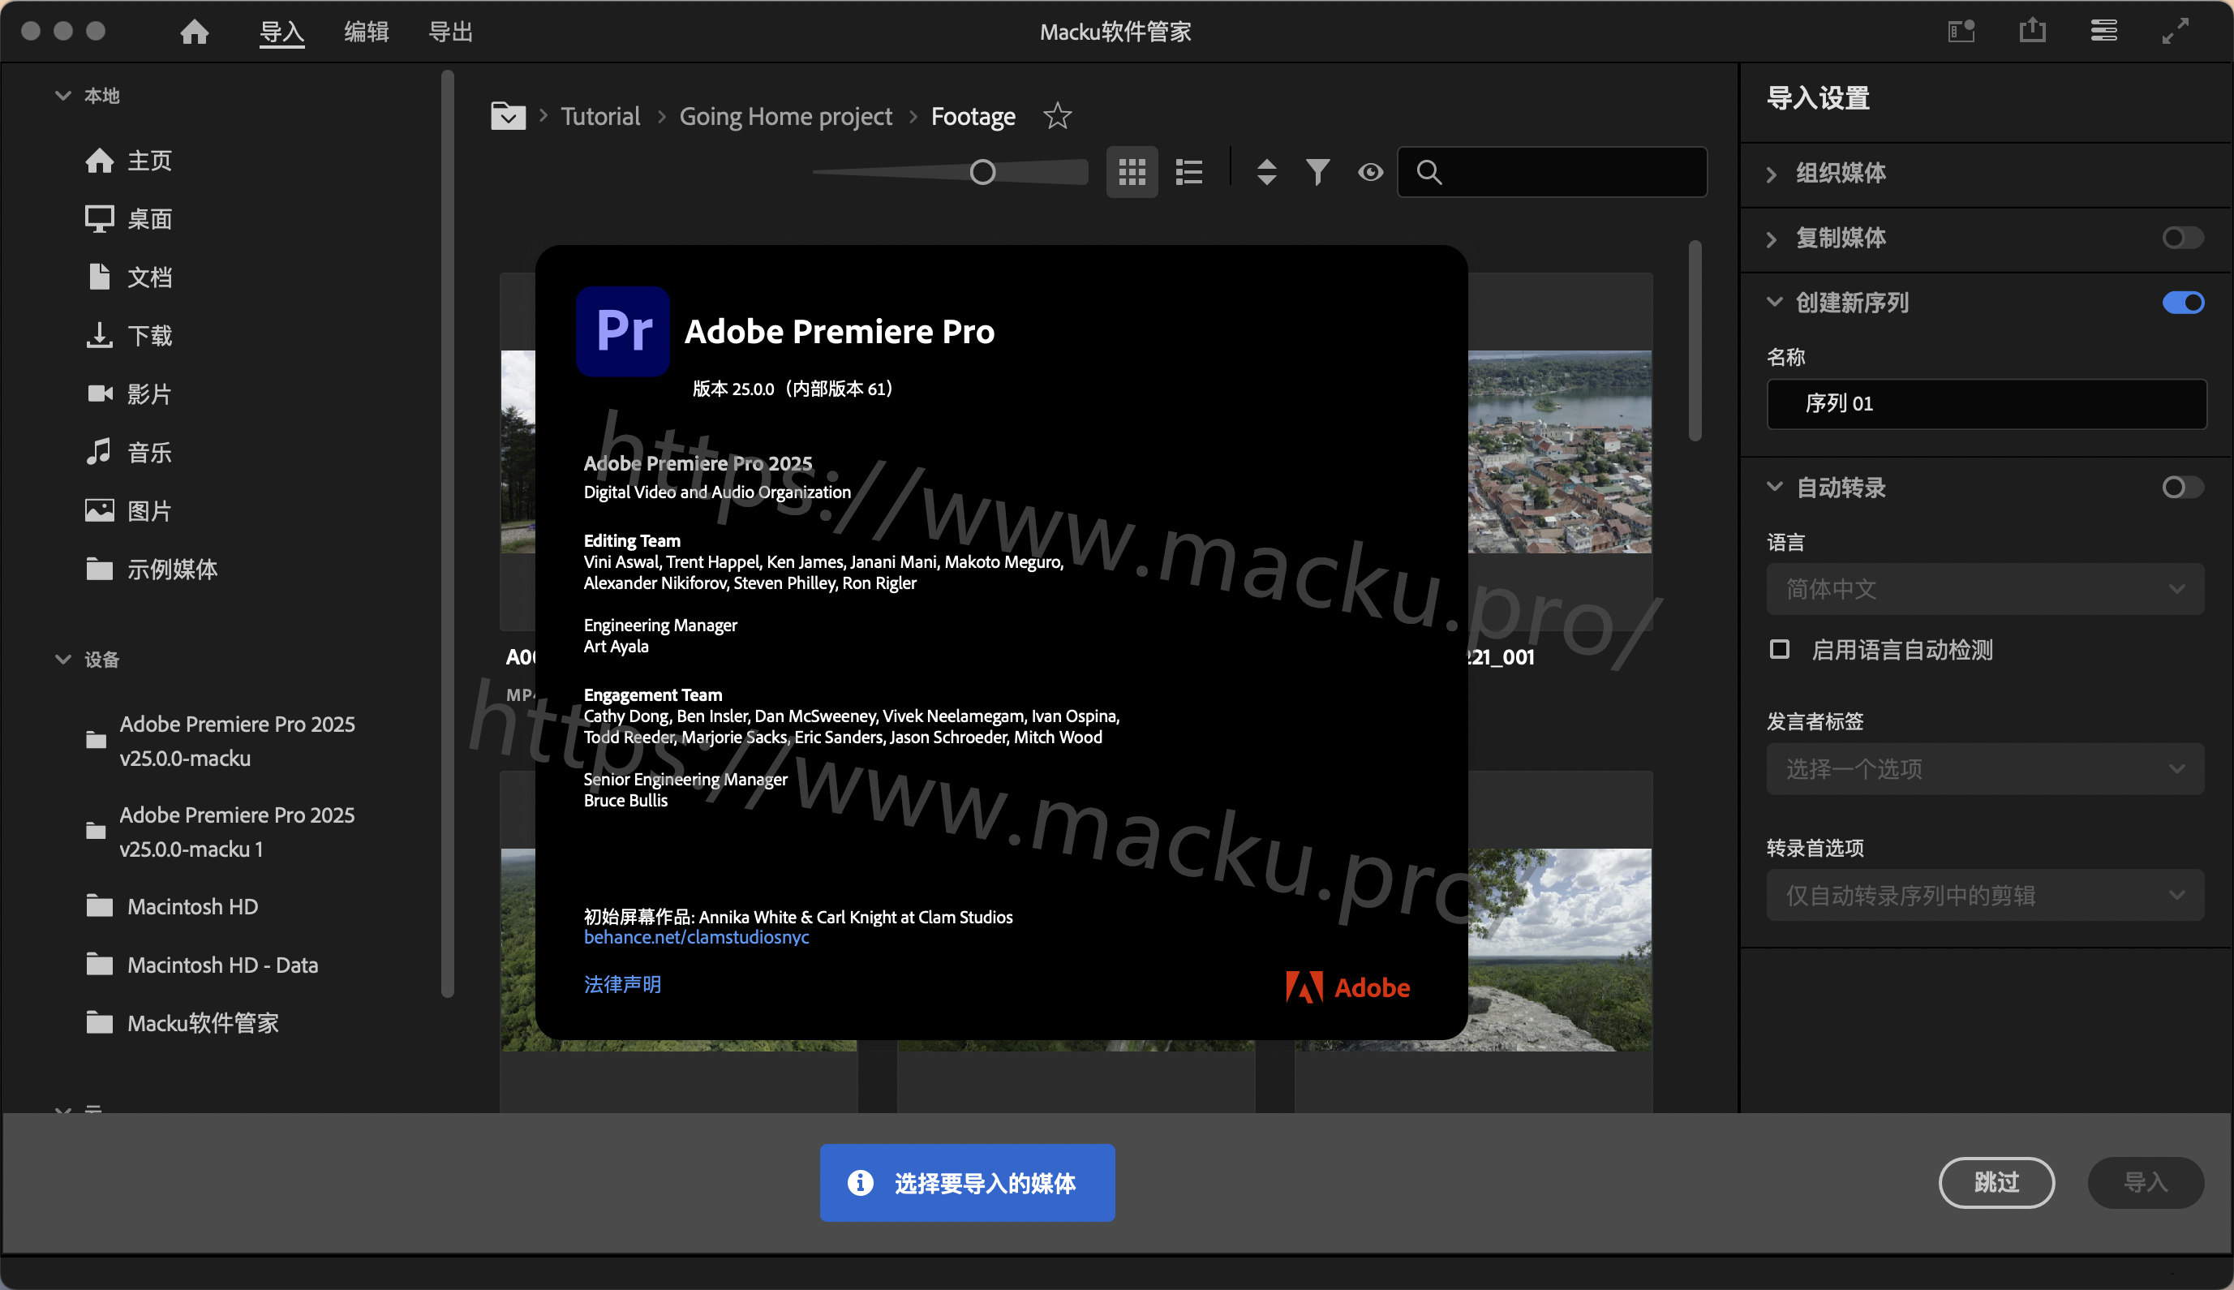Click the sidebar vertical scrollbar
The width and height of the screenshot is (2234, 1290).
[x=447, y=533]
